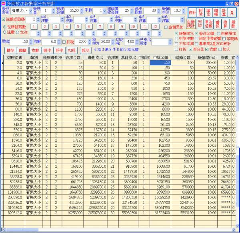Click the 列印 button
The image size is (240, 233).
coord(200,24)
